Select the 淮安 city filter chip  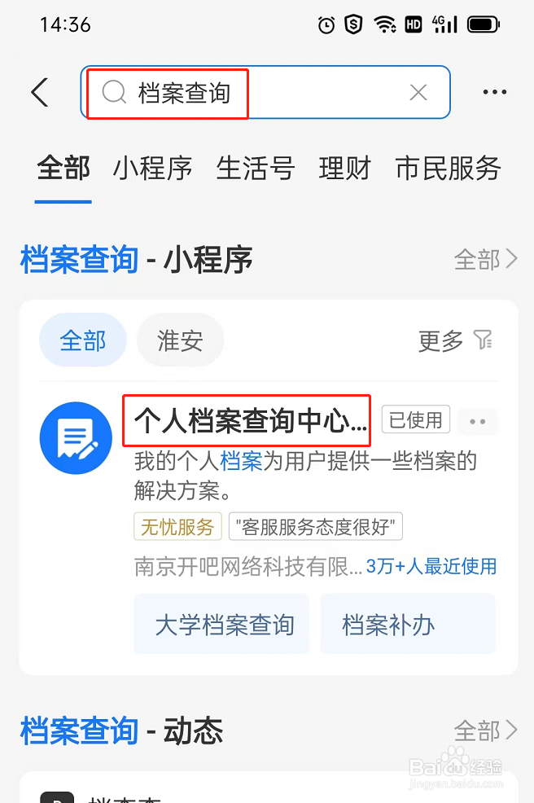(x=180, y=340)
